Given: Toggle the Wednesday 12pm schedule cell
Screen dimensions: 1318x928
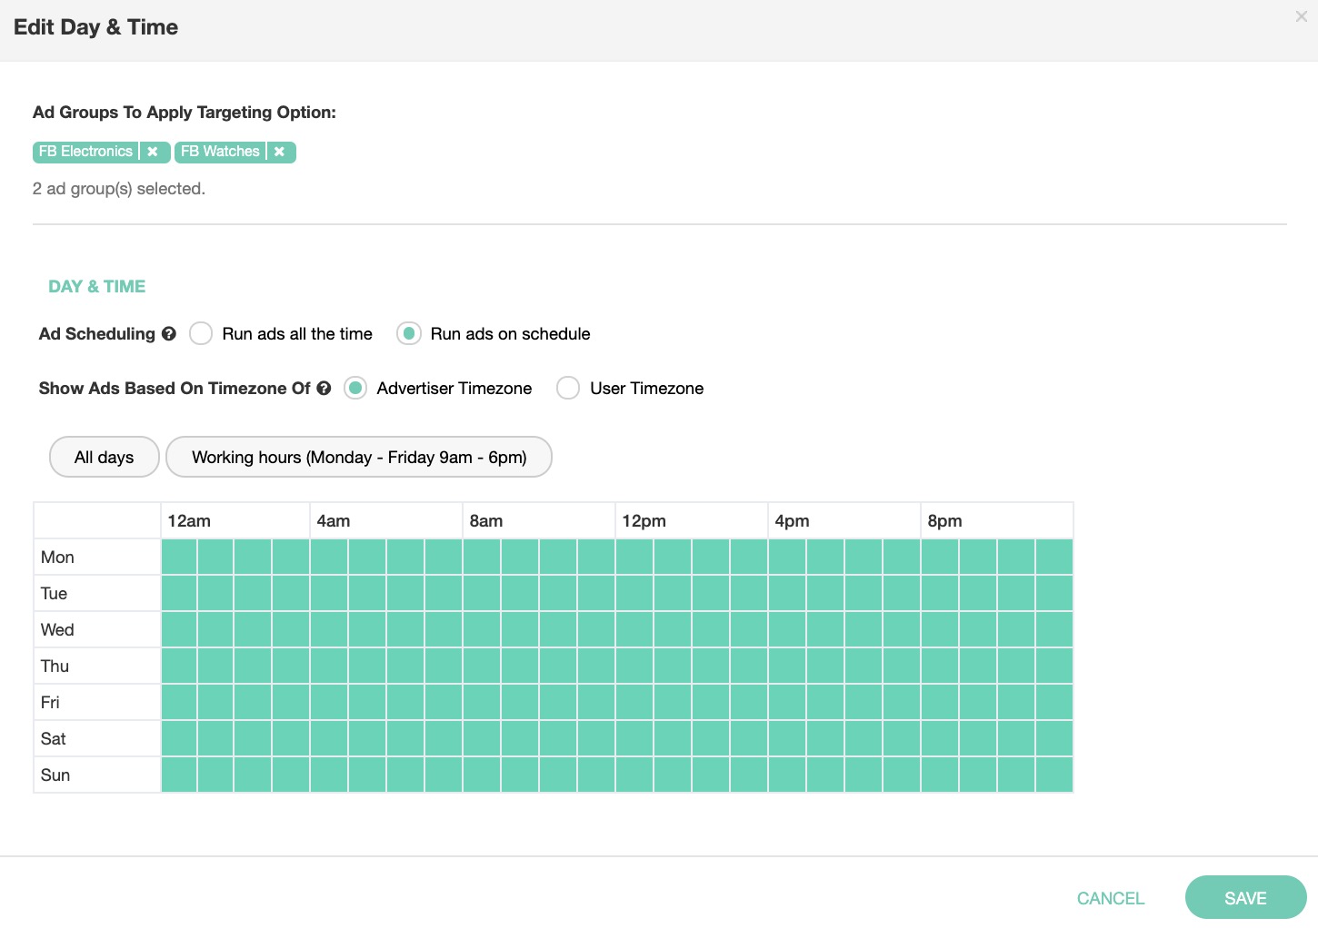Looking at the screenshot, I should pos(634,629).
